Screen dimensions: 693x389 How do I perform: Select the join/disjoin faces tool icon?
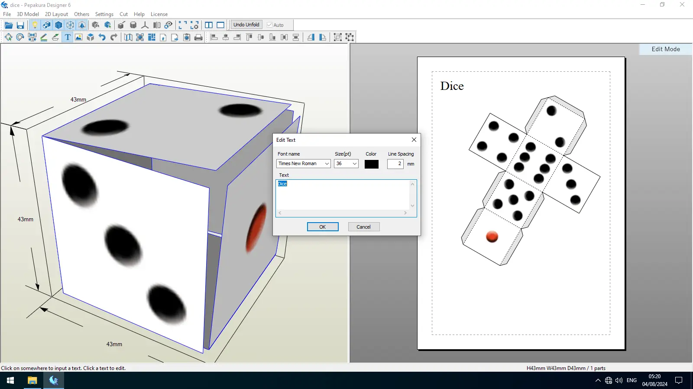click(x=32, y=37)
